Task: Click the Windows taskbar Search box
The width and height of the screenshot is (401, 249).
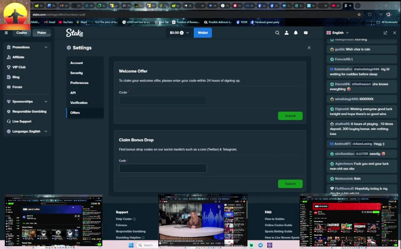Action: tap(148, 245)
